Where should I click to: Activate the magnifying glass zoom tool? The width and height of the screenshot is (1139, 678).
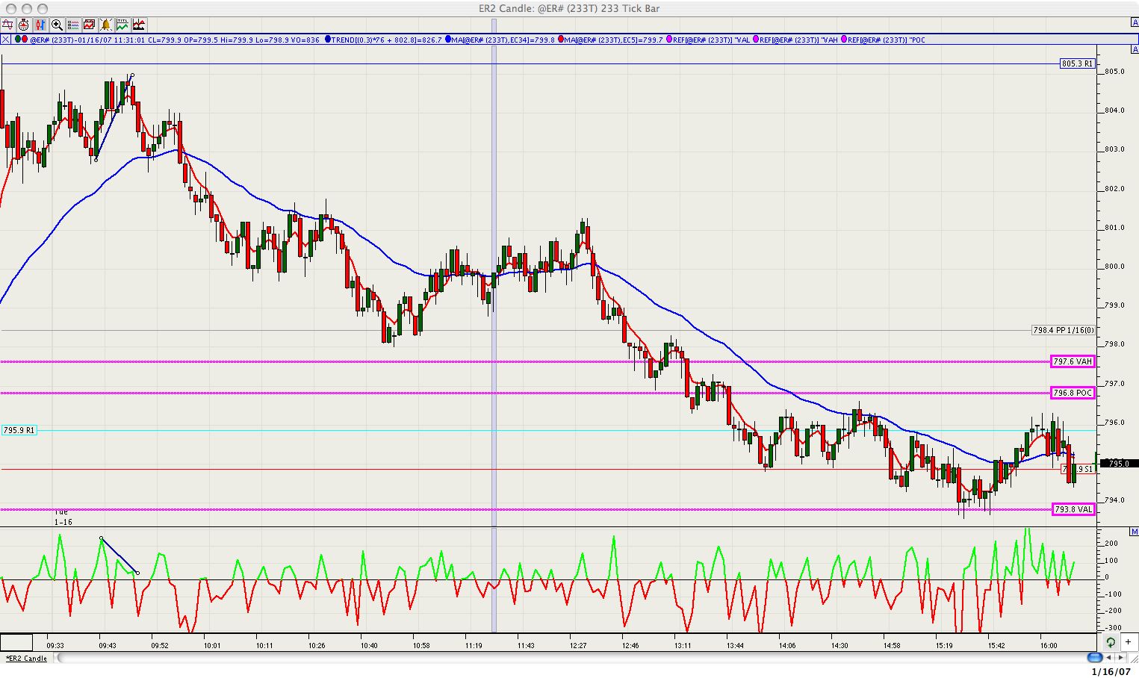[57, 25]
